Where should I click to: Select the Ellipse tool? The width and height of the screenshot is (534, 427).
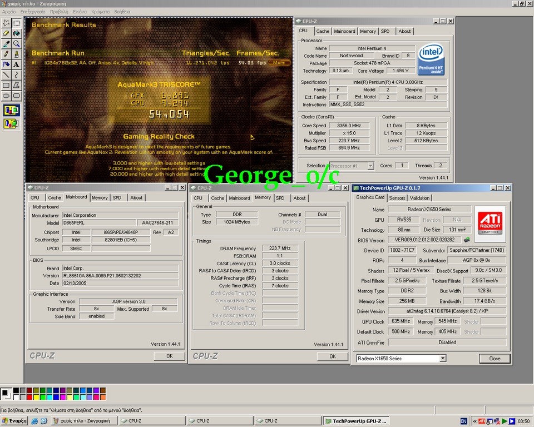pos(6,96)
